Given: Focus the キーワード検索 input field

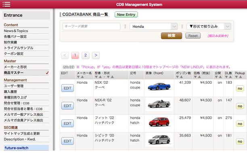Looking at the screenshot, I should pyautogui.click(x=92, y=27).
